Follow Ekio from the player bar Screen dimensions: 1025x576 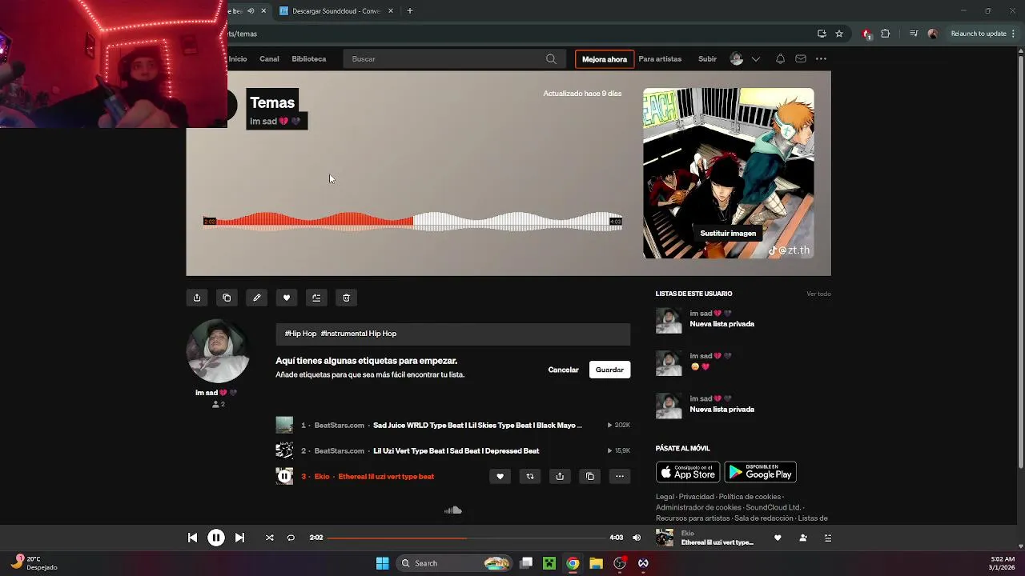(x=803, y=538)
